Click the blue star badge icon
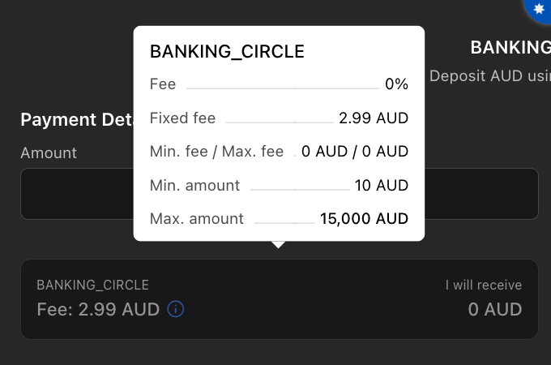 pyautogui.click(x=540, y=8)
